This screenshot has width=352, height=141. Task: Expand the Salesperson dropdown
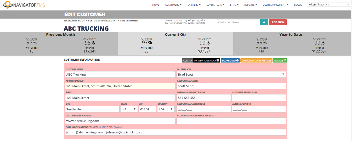231,75
